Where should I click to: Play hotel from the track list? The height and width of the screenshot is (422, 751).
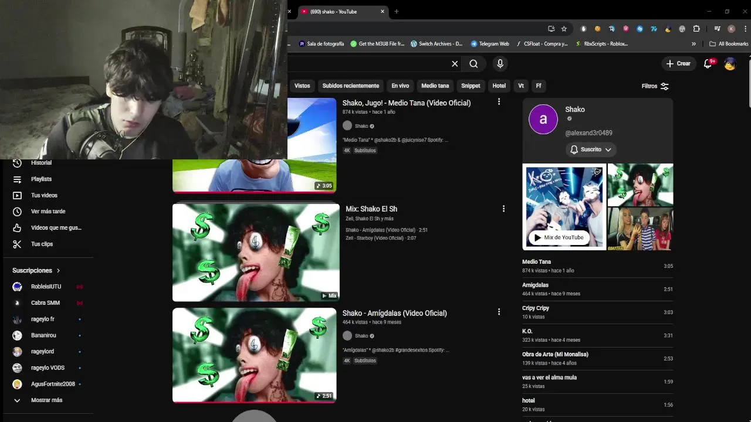(x=597, y=405)
